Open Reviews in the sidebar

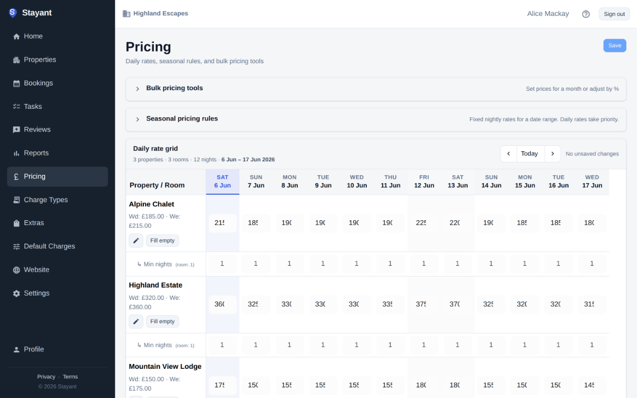click(57, 130)
